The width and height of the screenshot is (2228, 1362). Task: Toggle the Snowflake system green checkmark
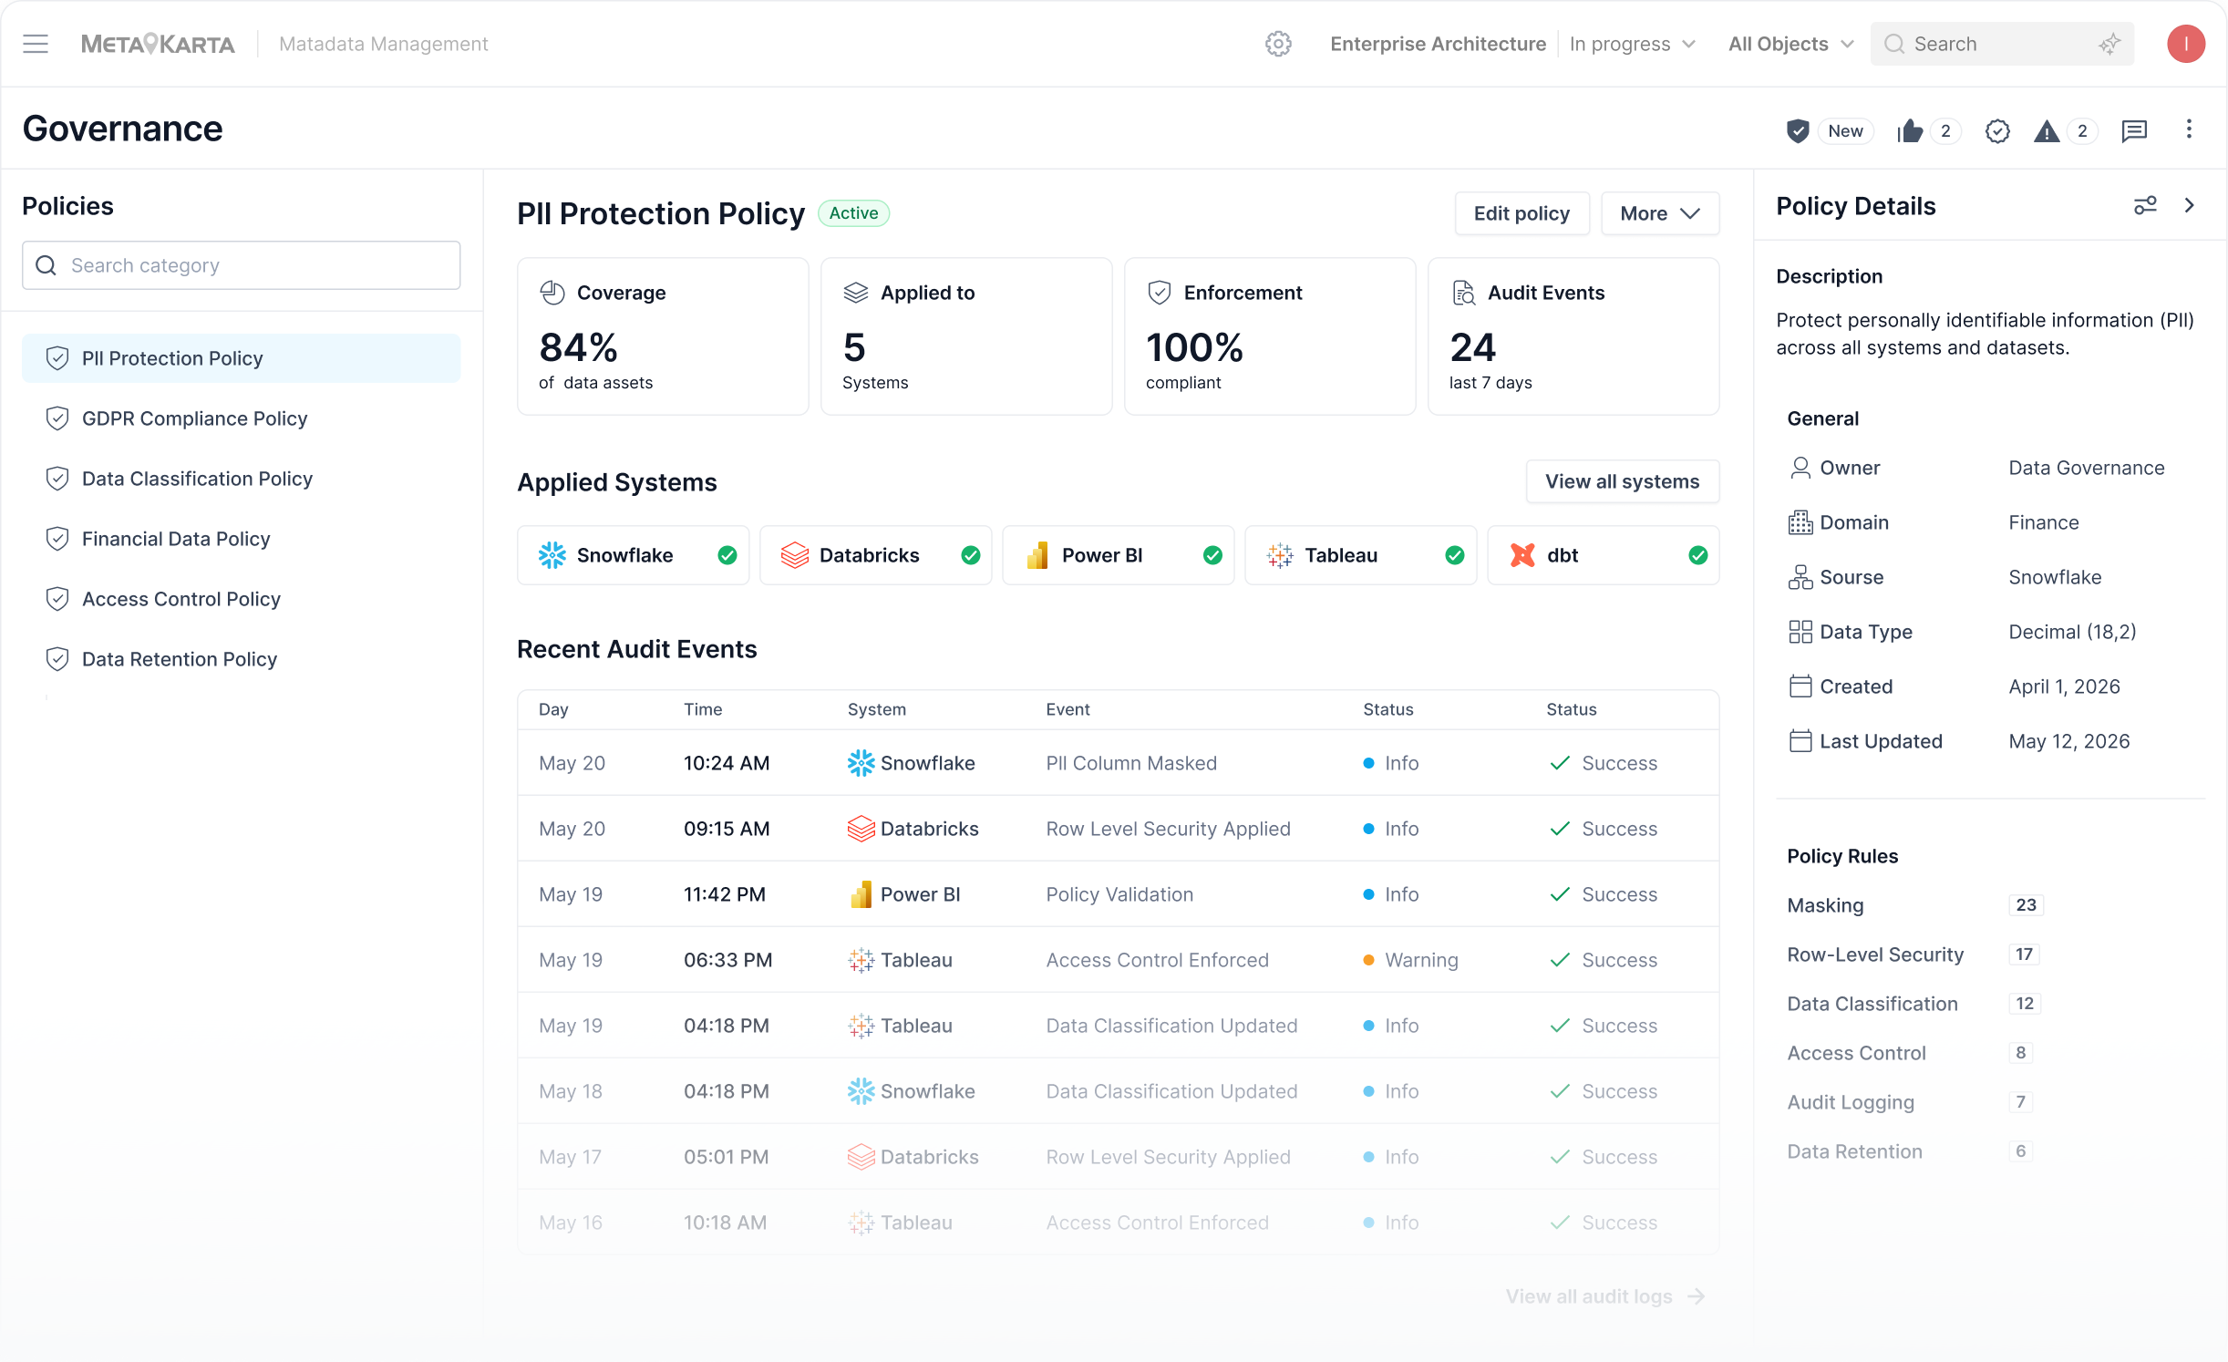tap(727, 555)
